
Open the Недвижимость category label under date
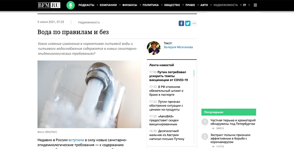coord(89,22)
